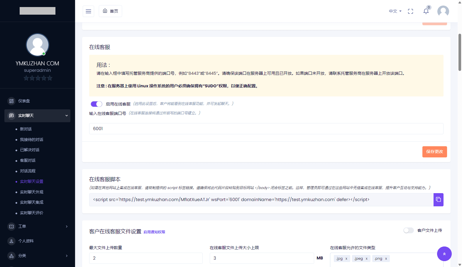The image size is (462, 267).
Task: Click the scroll-to-top round button
Action: 444,254
